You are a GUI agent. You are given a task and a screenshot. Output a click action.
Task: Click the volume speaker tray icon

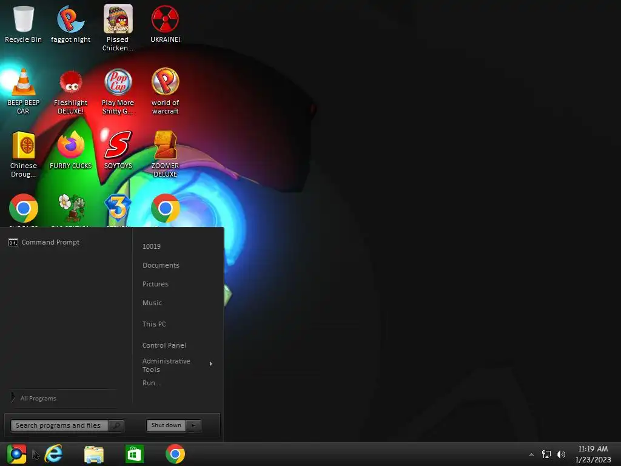point(561,454)
